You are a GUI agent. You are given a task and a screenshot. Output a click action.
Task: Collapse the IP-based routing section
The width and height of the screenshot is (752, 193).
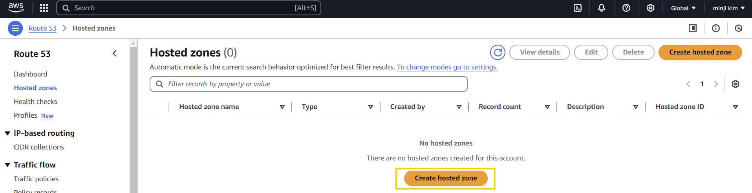7,133
